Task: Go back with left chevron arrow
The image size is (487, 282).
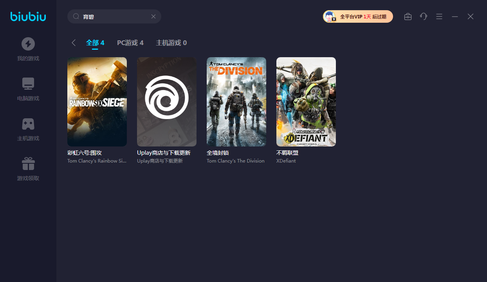Action: 74,43
